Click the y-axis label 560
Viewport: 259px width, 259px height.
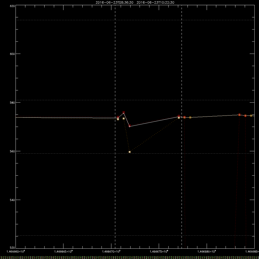coord(12,151)
